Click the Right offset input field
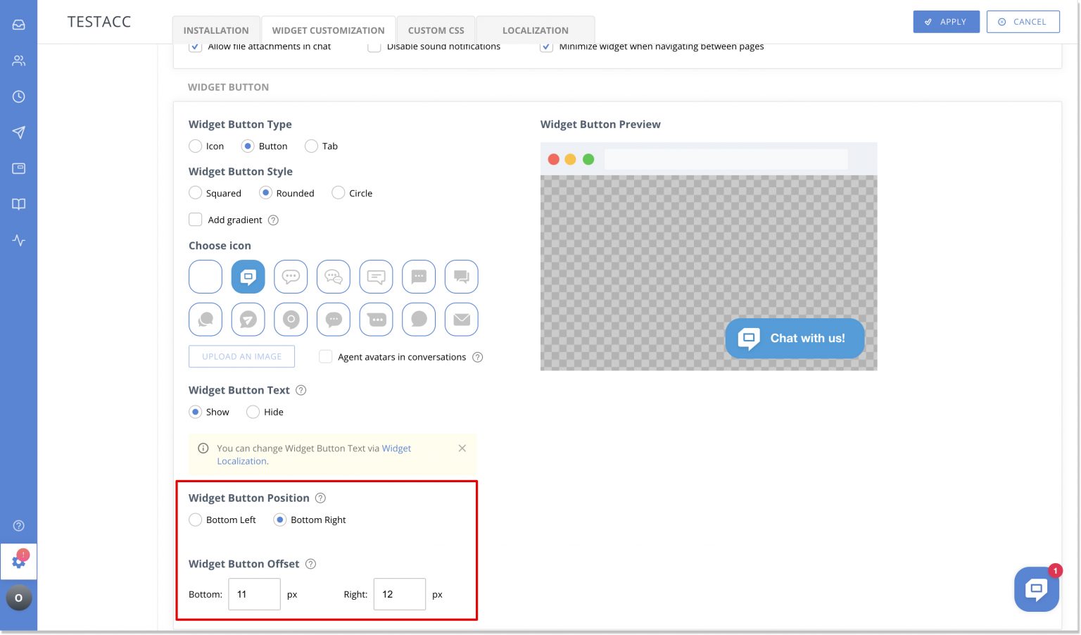The image size is (1081, 635). pos(399,594)
